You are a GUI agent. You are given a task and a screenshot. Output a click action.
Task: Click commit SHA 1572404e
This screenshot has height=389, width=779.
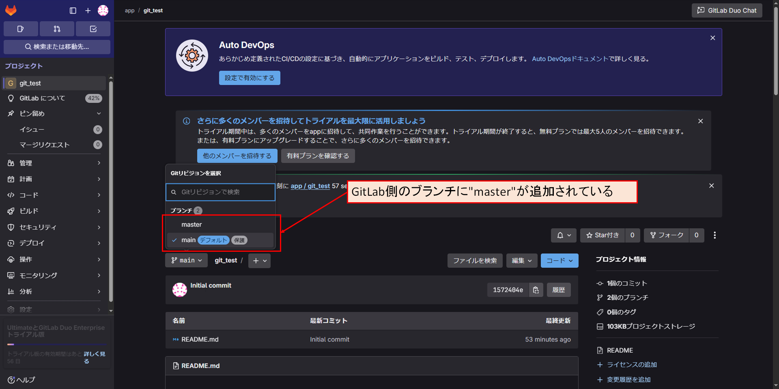pyautogui.click(x=508, y=290)
